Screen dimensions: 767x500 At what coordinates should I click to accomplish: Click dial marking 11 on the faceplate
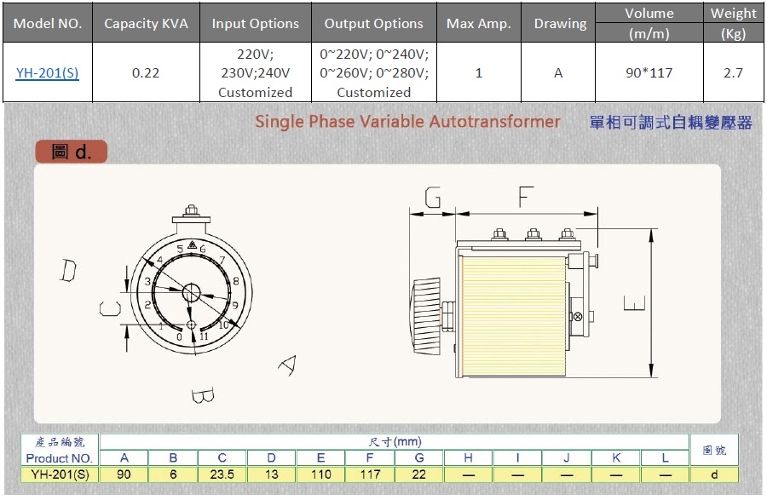coord(204,335)
